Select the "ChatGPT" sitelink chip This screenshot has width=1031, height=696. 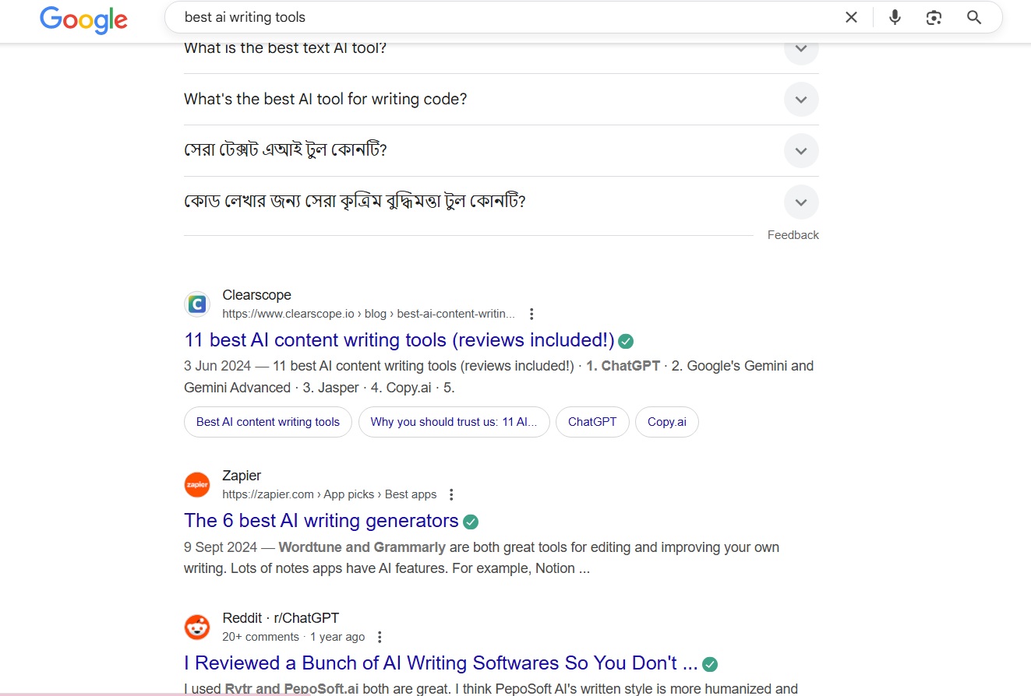(x=592, y=422)
